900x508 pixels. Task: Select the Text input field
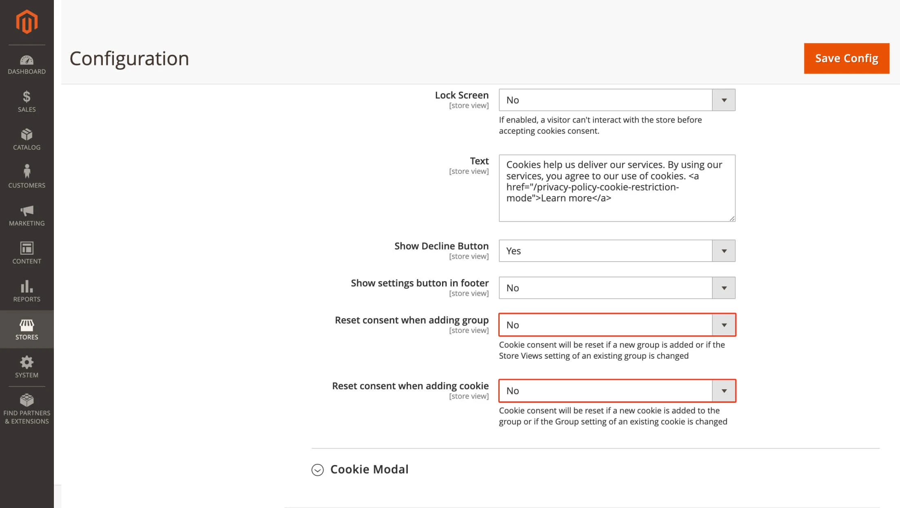[617, 186]
